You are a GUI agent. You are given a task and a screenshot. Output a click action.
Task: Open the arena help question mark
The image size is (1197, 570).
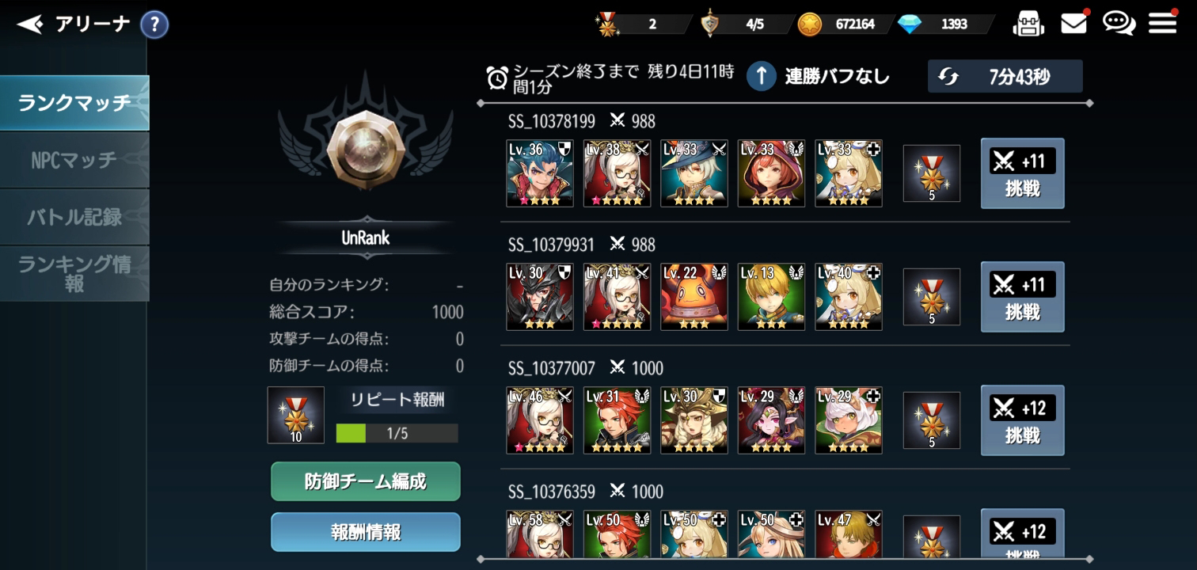tap(154, 25)
